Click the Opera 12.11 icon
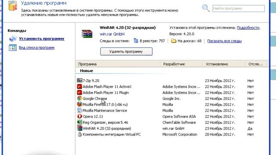Screen dimensions: 276x155 click(x=79, y=116)
